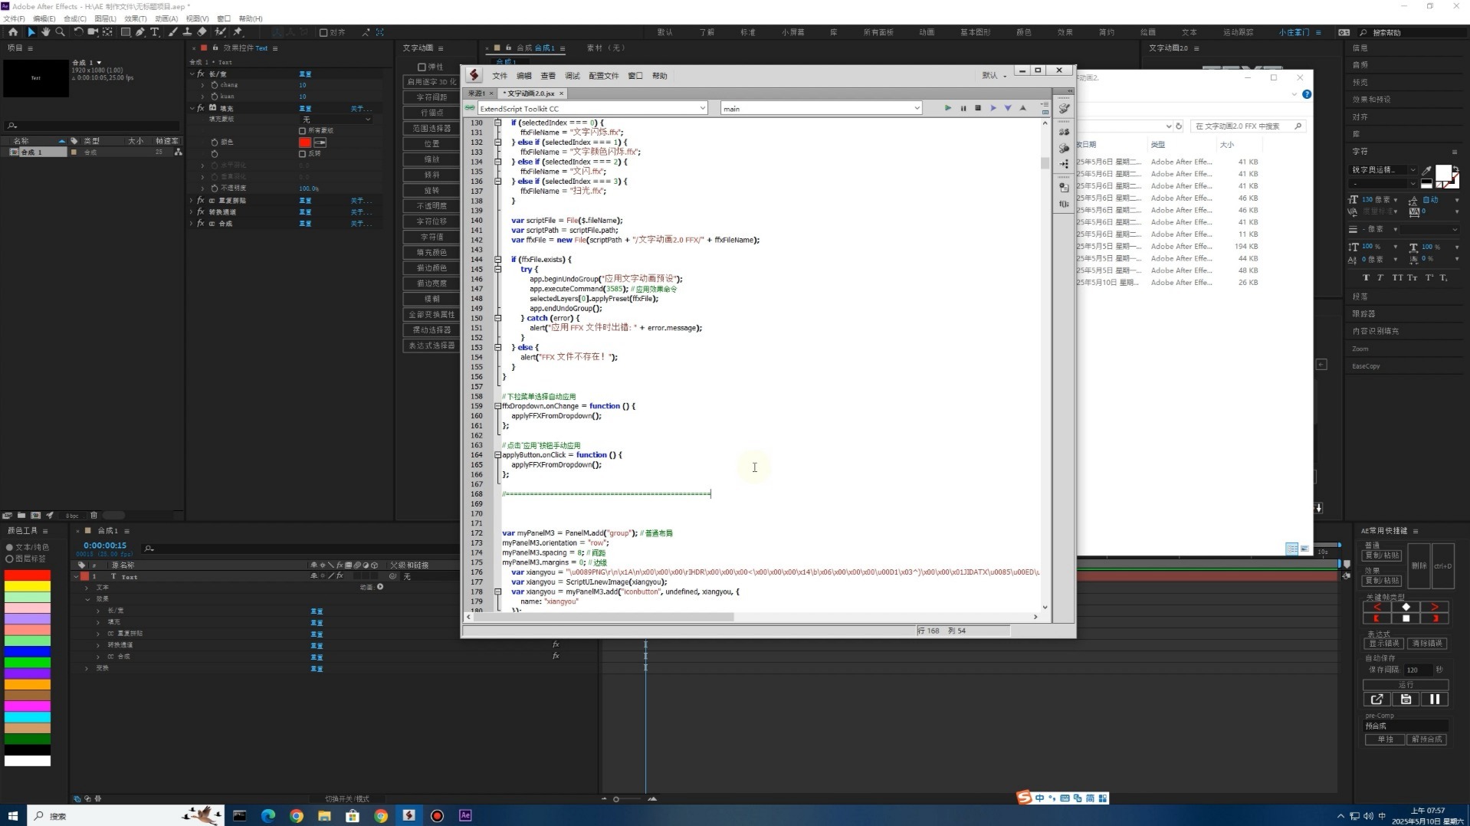Expand the 变换 group in timeline
This screenshot has width=1470, height=826.
[87, 669]
